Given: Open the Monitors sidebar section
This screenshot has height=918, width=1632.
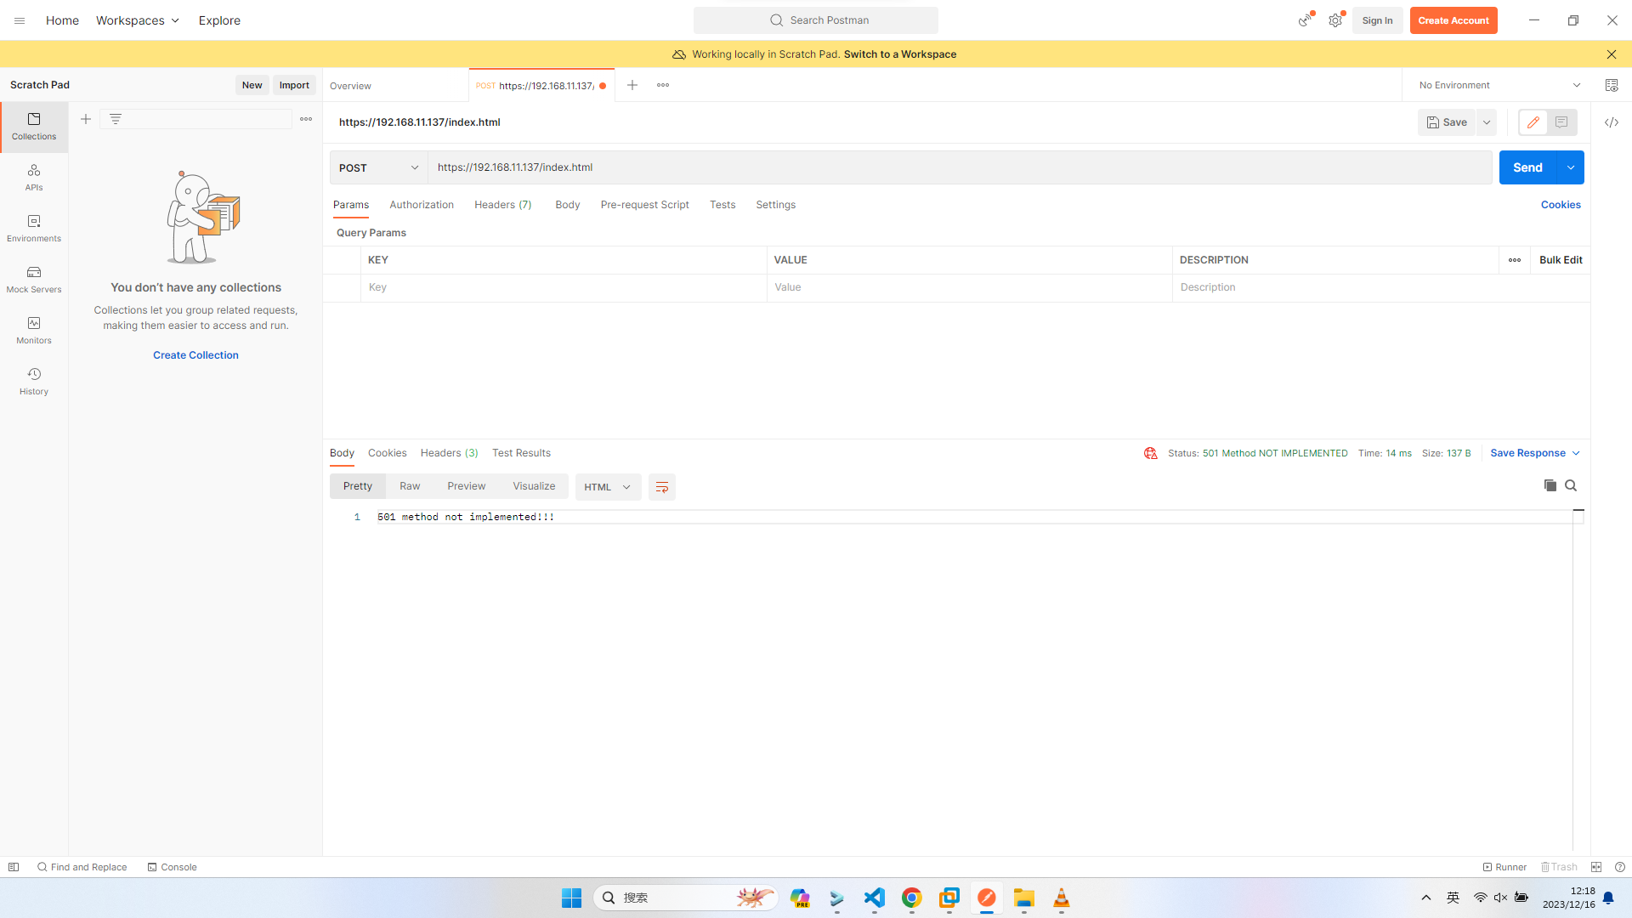Looking at the screenshot, I should [34, 330].
